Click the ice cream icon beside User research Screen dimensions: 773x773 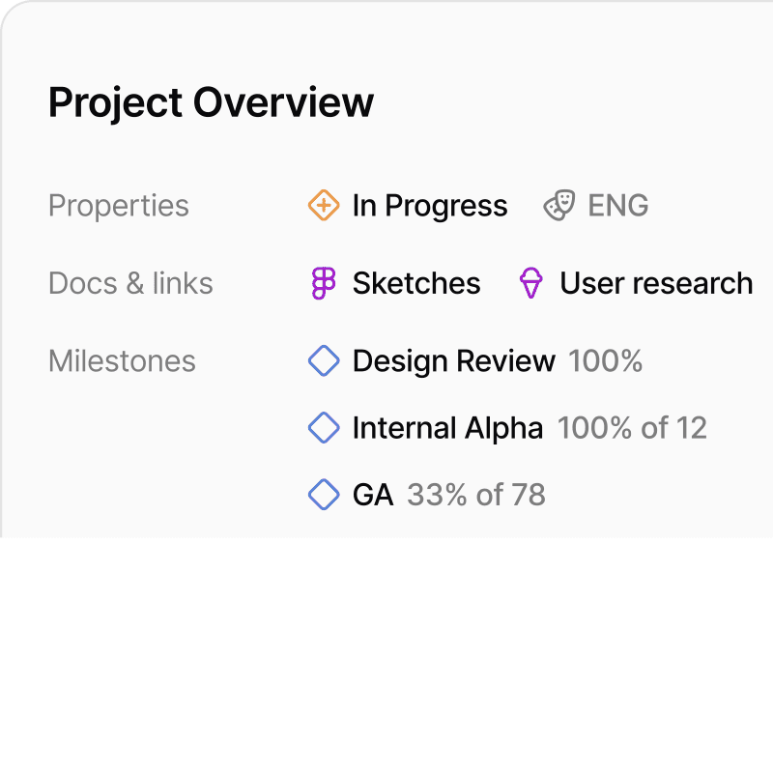(x=530, y=283)
